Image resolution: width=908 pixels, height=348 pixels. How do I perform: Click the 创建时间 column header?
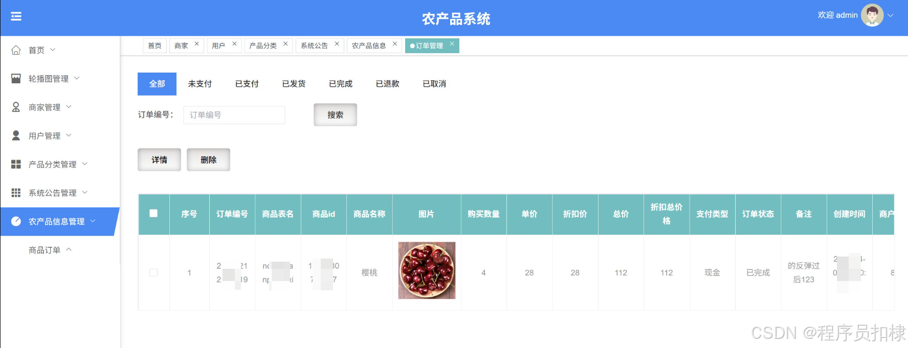pos(849,214)
